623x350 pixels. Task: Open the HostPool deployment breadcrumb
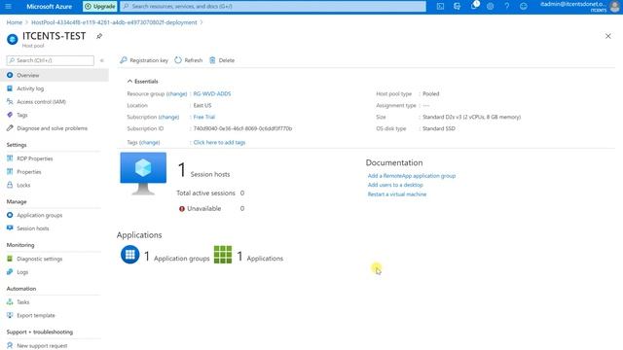click(114, 22)
